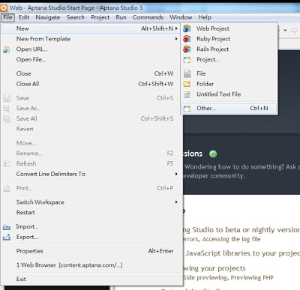Select Import... menu entry
This screenshot has width=300, height=290.
[x=91, y=226]
